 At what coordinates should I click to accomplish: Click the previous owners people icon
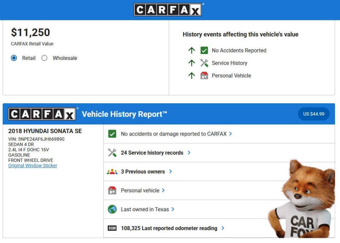(112, 172)
